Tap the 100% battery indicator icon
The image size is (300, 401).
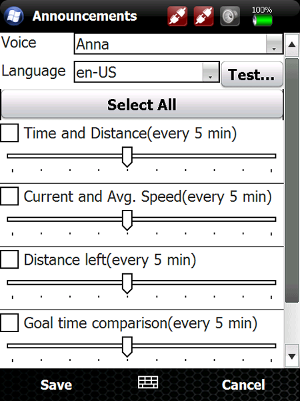coord(262,17)
